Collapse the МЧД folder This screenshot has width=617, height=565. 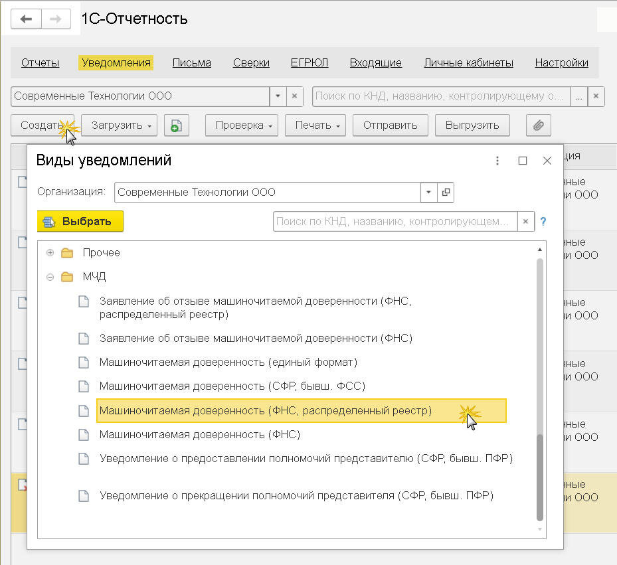pos(50,277)
